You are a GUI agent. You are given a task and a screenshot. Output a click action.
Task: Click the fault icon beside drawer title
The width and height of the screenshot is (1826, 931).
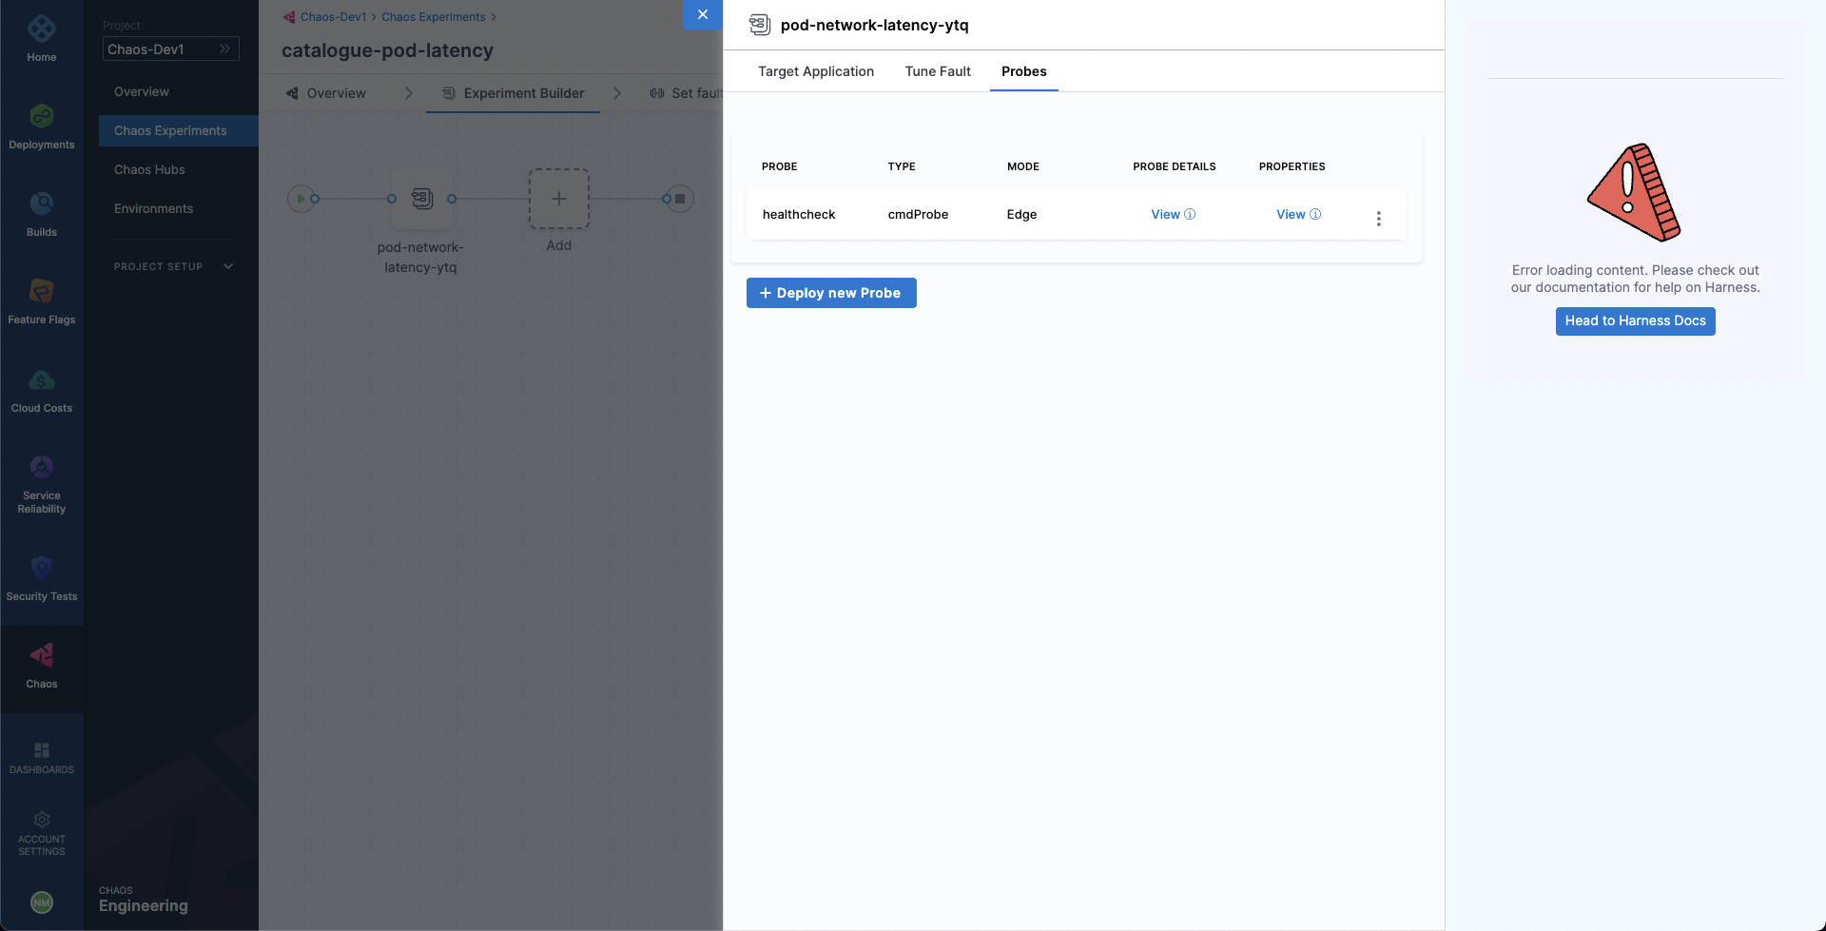tap(759, 25)
